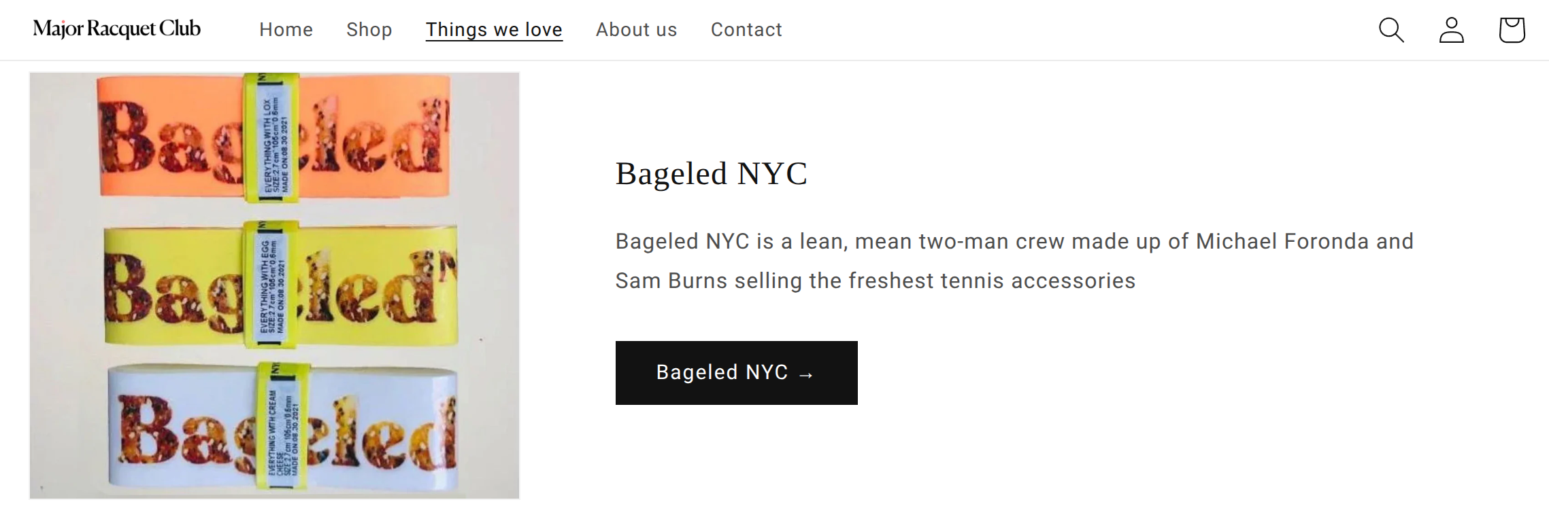Navigate to the About us page
Viewport: 1549px width, 519px height.
(636, 30)
